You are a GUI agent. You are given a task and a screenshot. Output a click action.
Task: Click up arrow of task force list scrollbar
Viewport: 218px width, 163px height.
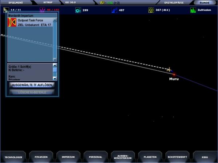tap(55, 20)
